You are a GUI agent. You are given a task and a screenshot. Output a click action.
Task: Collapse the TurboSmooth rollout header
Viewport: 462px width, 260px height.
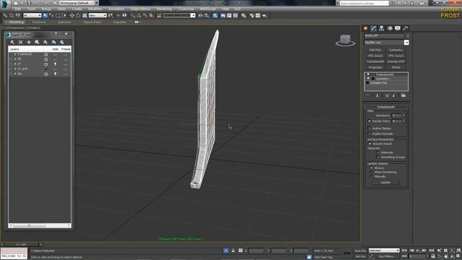[x=386, y=107]
